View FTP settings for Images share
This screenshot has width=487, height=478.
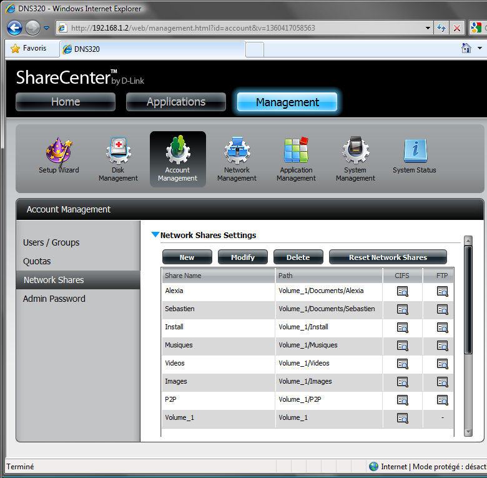(442, 382)
